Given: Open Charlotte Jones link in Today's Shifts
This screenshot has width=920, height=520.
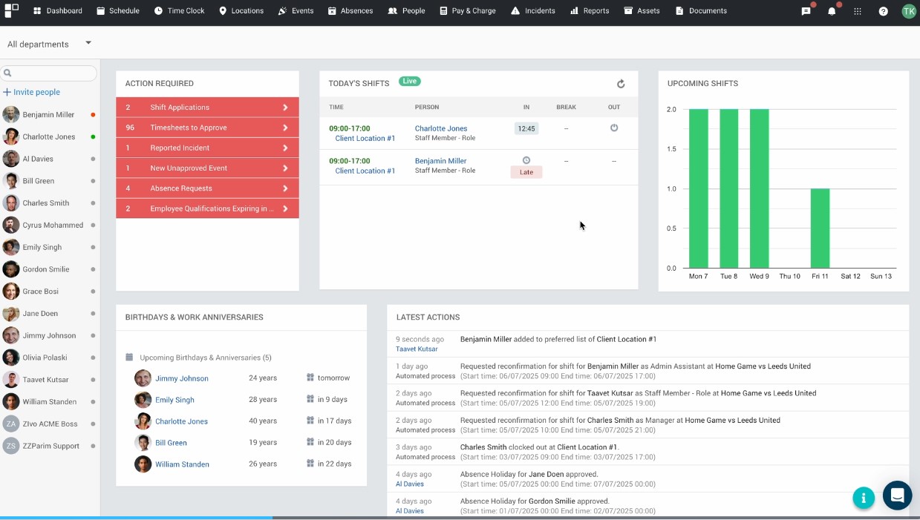Looking at the screenshot, I should [441, 128].
